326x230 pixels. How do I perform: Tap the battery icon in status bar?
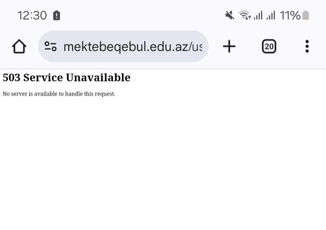(x=306, y=16)
